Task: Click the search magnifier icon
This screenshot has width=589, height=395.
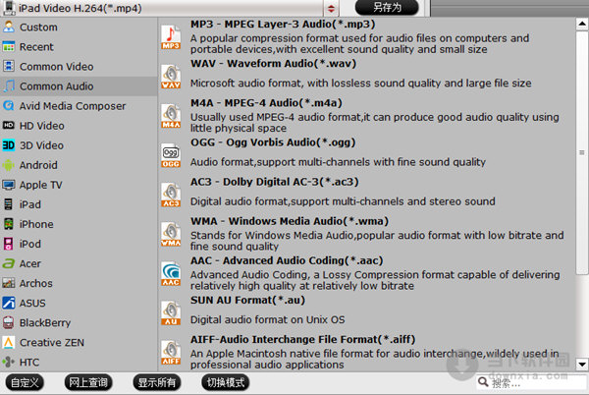Action: click(x=483, y=382)
